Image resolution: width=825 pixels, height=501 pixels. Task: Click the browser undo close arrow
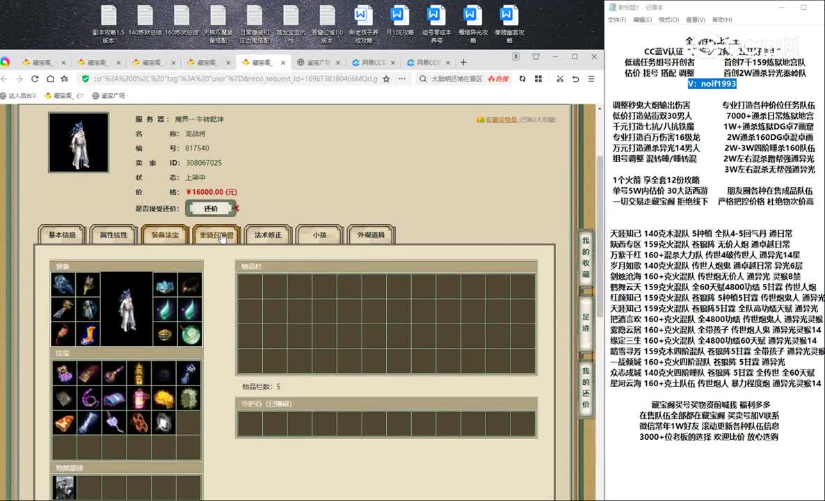tap(575, 79)
